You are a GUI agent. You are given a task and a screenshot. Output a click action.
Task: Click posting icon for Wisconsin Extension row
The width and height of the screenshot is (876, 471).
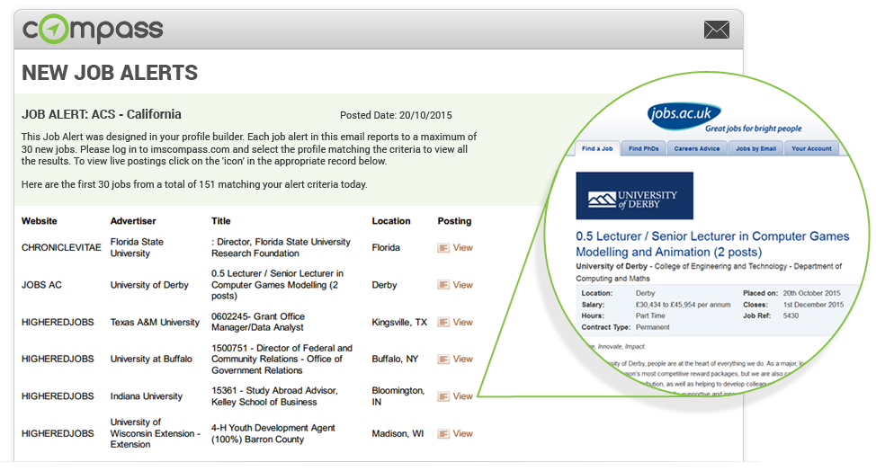click(x=443, y=433)
